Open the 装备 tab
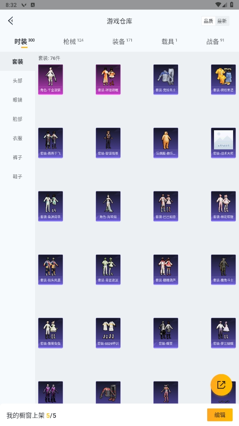239x426 pixels. point(122,41)
